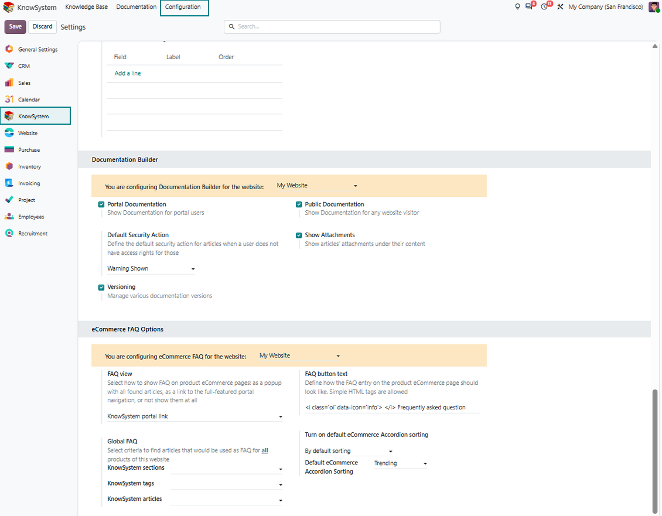The width and height of the screenshot is (662, 516).
Task: Click the Sales app icon
Action: 9,83
